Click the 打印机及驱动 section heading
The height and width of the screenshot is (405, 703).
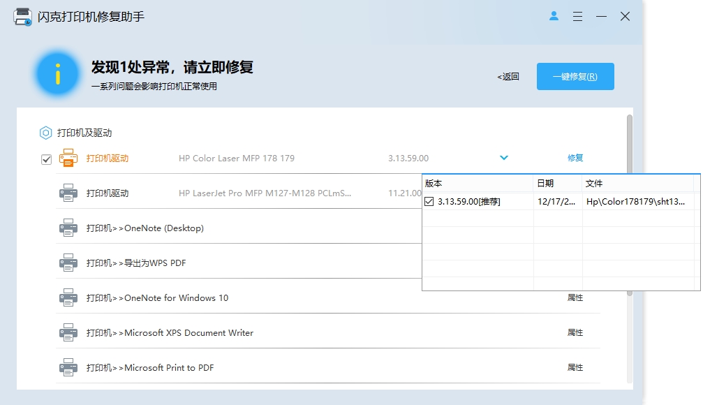(x=84, y=133)
